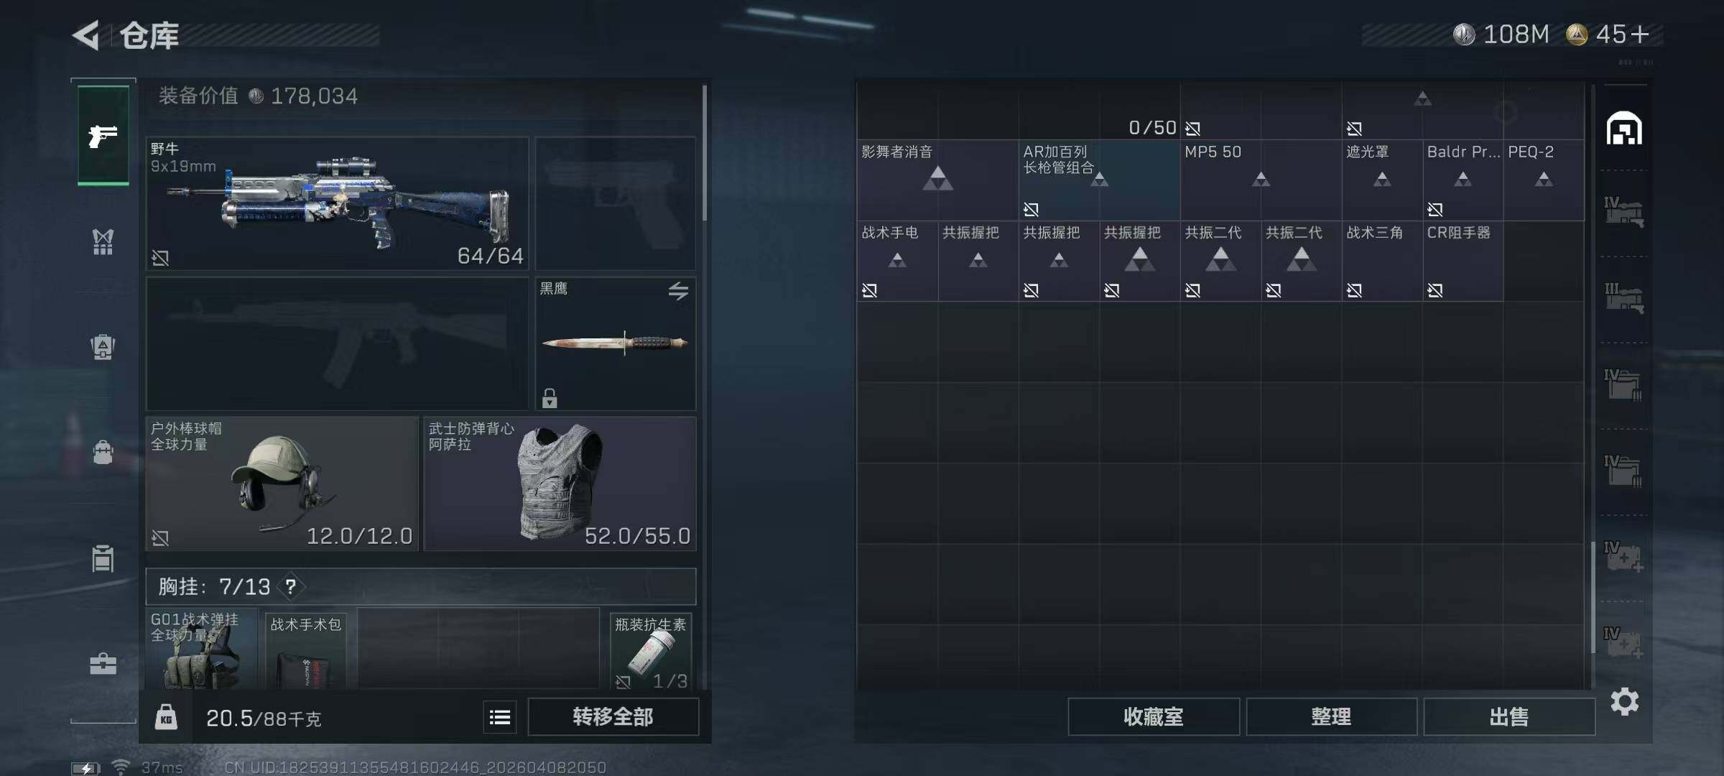Image resolution: width=1724 pixels, height=776 pixels.
Task: Select the 武士防弹背心 armor slot
Action: click(560, 484)
